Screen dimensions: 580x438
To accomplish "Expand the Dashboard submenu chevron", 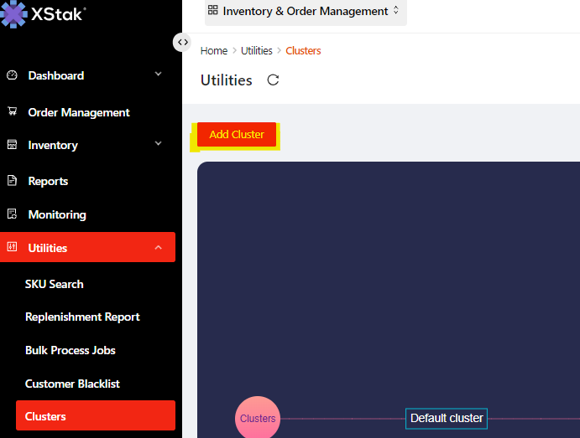I will tap(158, 75).
